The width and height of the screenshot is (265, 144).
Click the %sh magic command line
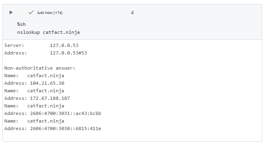pos(21,24)
